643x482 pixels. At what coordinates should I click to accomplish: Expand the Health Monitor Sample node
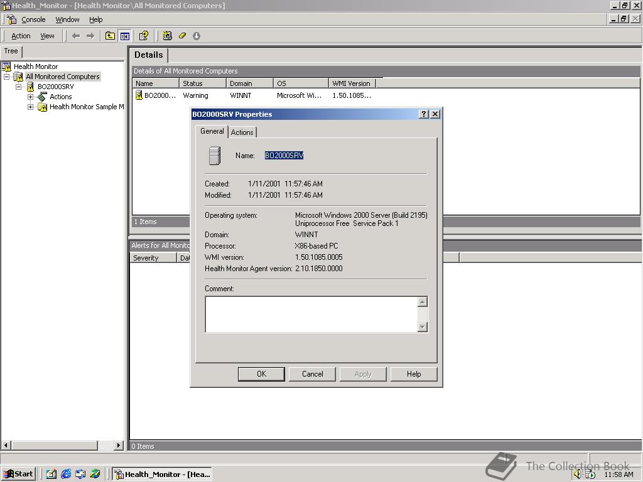30,107
